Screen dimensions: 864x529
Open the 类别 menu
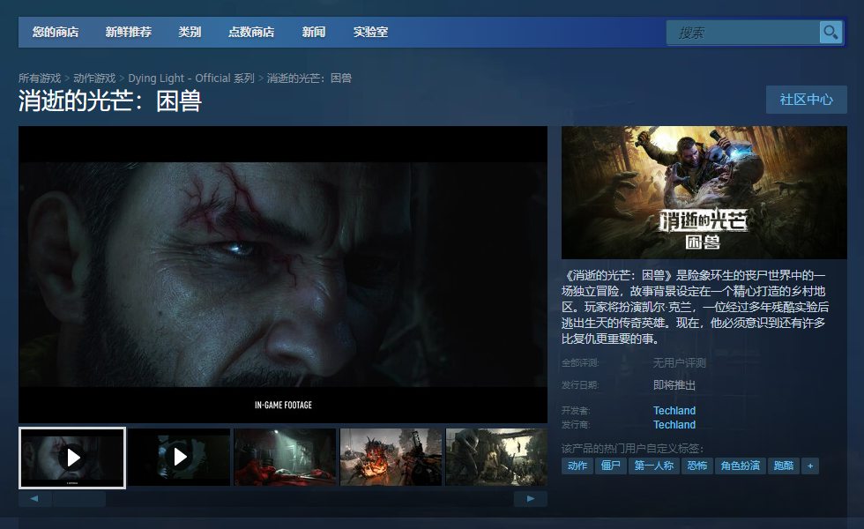[190, 32]
